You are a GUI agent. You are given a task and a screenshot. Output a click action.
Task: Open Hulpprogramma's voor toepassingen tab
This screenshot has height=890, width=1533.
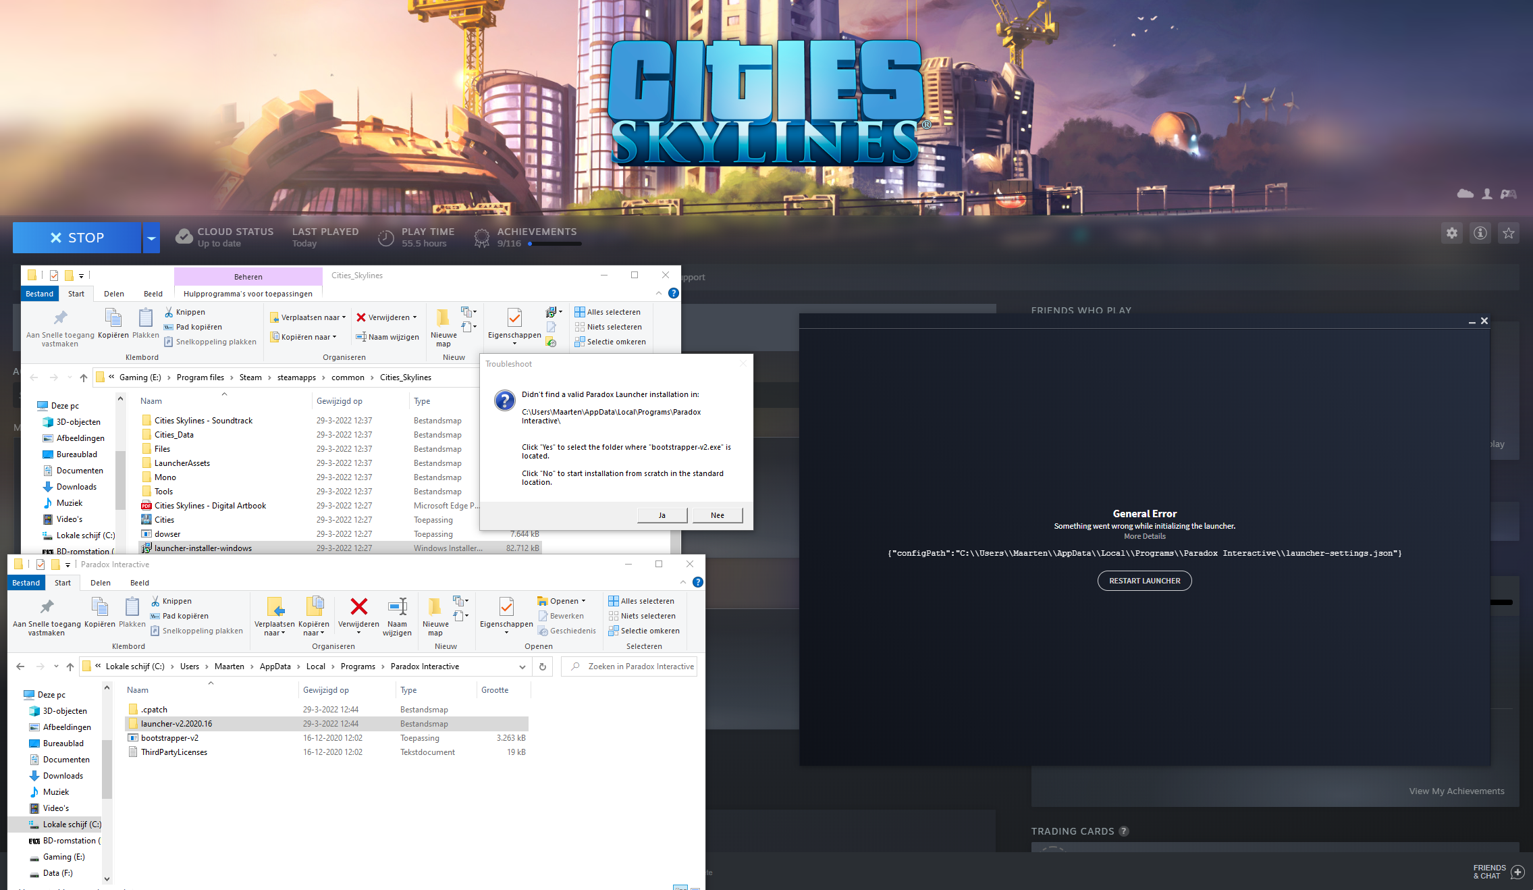[248, 294]
